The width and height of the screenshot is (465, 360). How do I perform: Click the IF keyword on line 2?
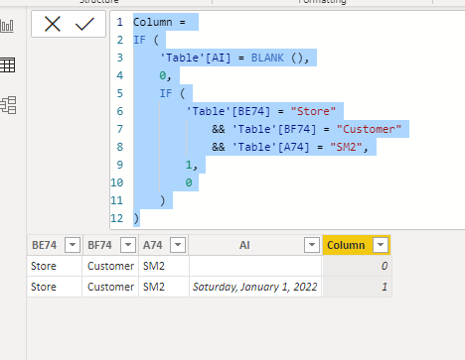tap(139, 40)
